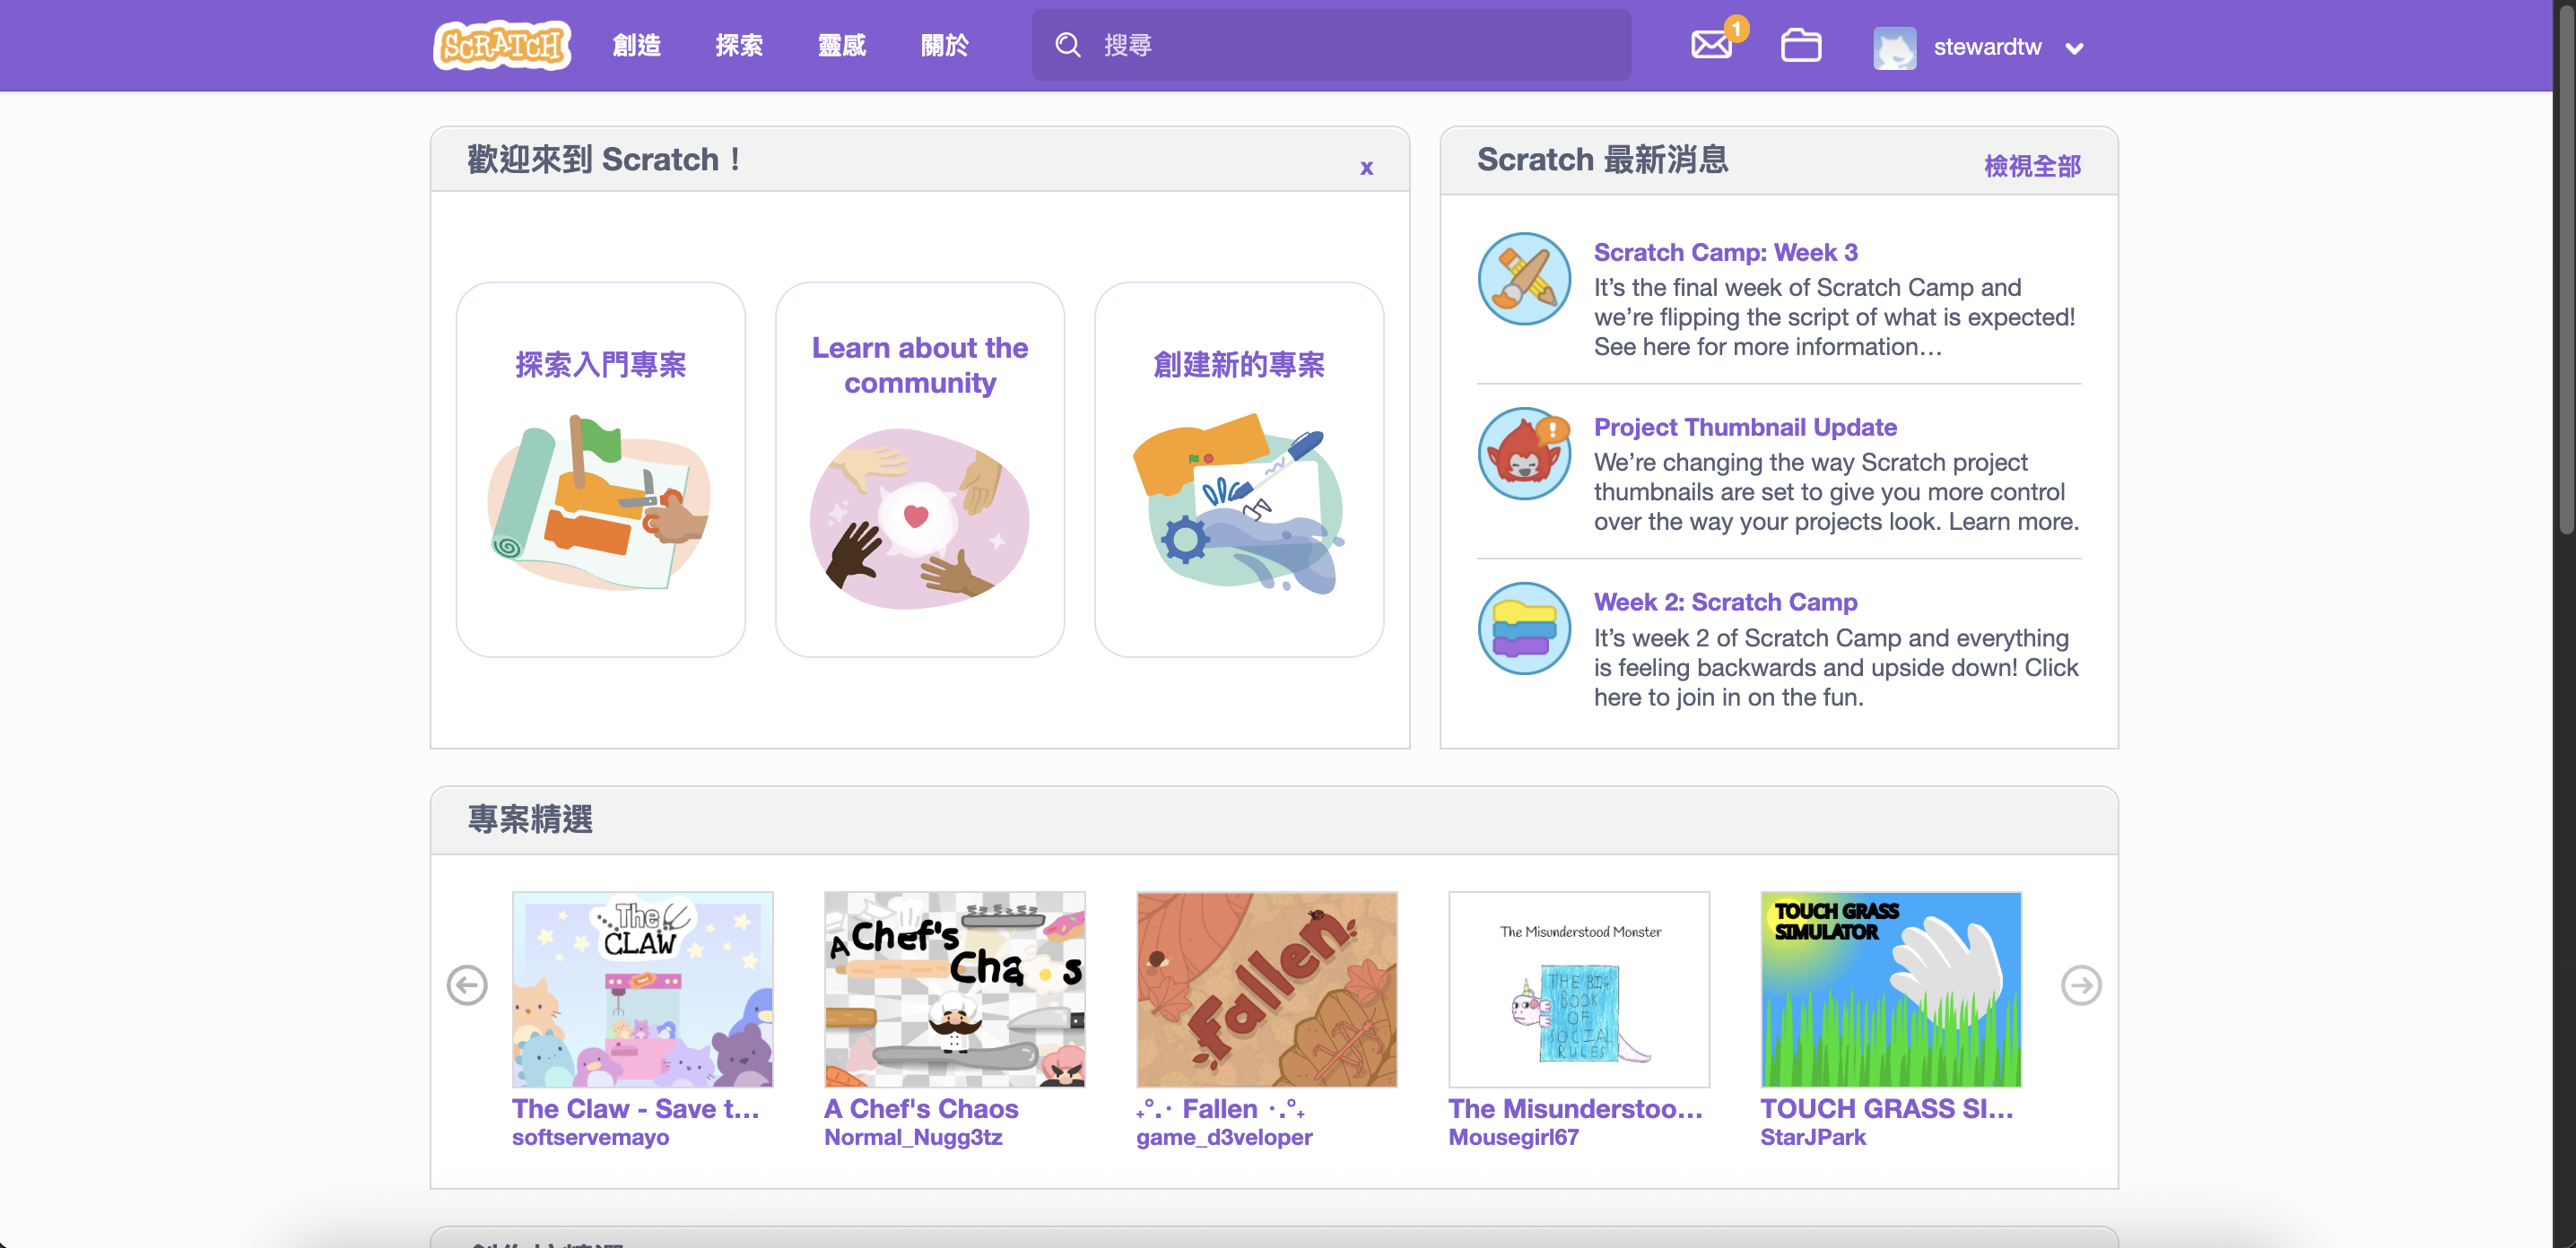2576x1248 pixels.
Task: Click the stacked blocks icon for Week 2
Action: 1524,628
